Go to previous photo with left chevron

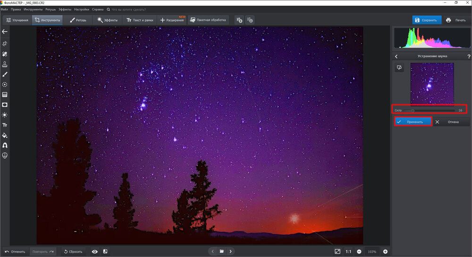[x=212, y=252]
